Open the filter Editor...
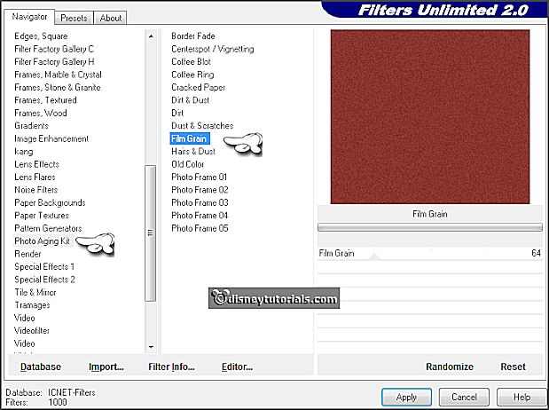The width and height of the screenshot is (549, 410). pos(237,367)
